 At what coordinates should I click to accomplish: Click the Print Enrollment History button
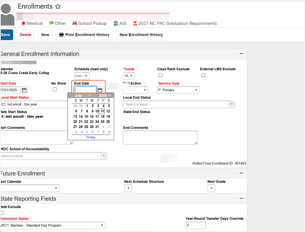click(x=84, y=35)
